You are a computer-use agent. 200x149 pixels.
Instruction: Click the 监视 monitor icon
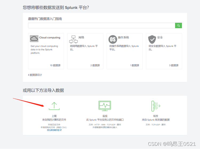coord(105,106)
